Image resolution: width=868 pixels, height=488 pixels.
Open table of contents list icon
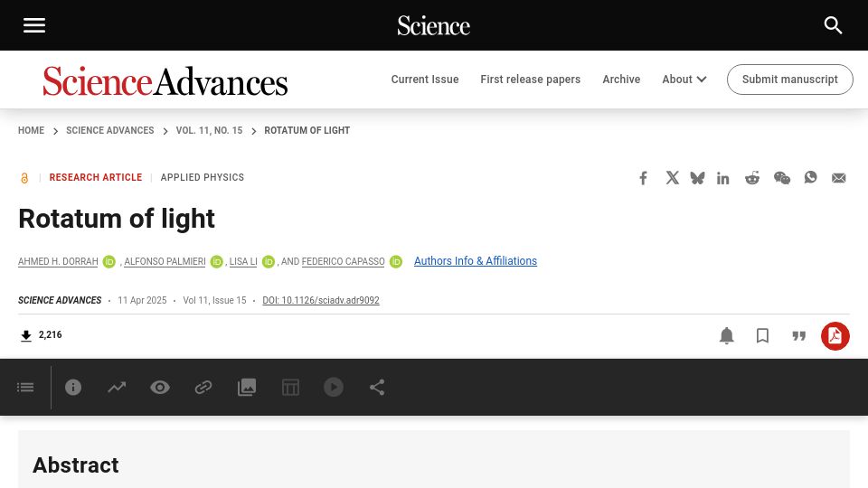(x=25, y=388)
